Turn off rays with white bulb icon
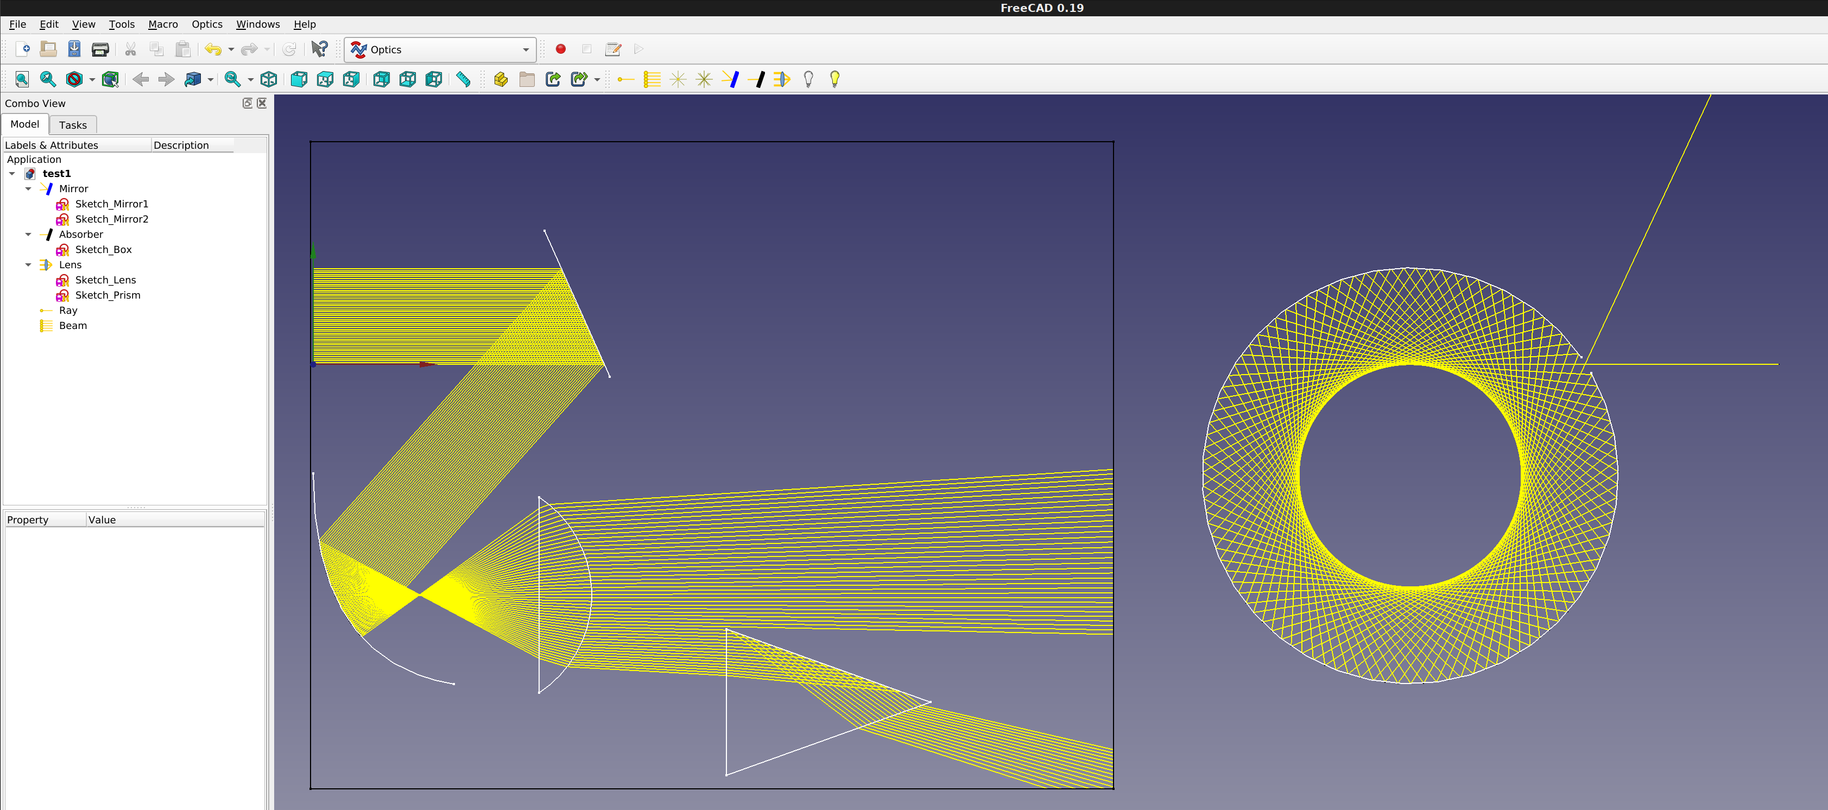The width and height of the screenshot is (1828, 810). coord(808,79)
